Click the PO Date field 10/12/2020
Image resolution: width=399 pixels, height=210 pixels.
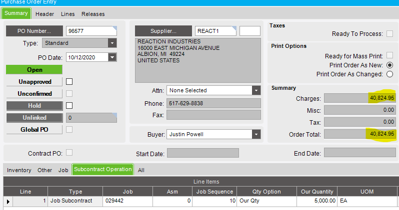point(87,57)
